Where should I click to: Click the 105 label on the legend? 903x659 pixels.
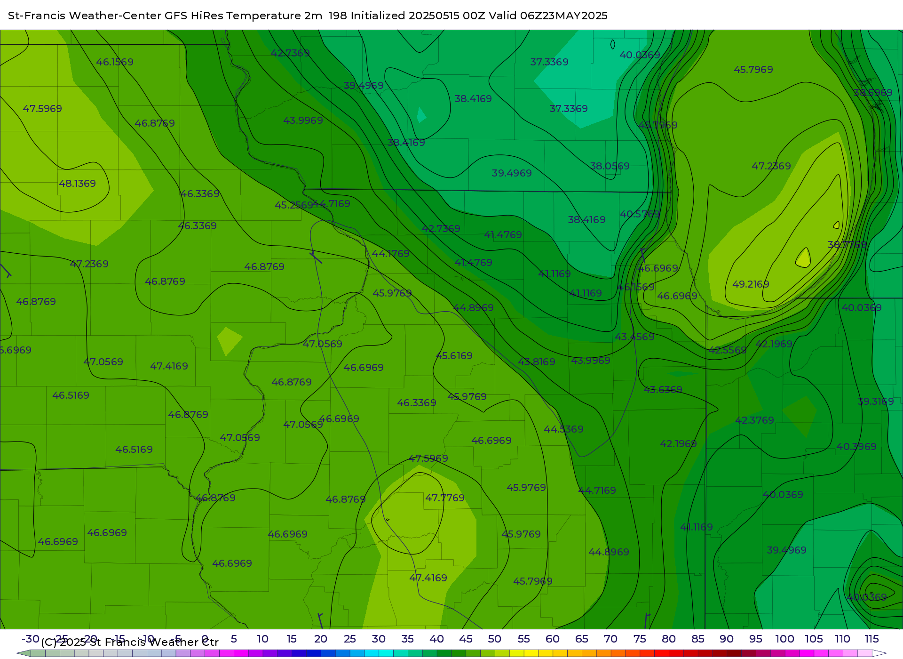[x=814, y=639]
